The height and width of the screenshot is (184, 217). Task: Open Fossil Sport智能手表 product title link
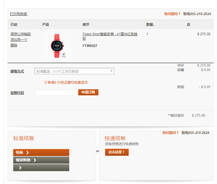coord(110,36)
